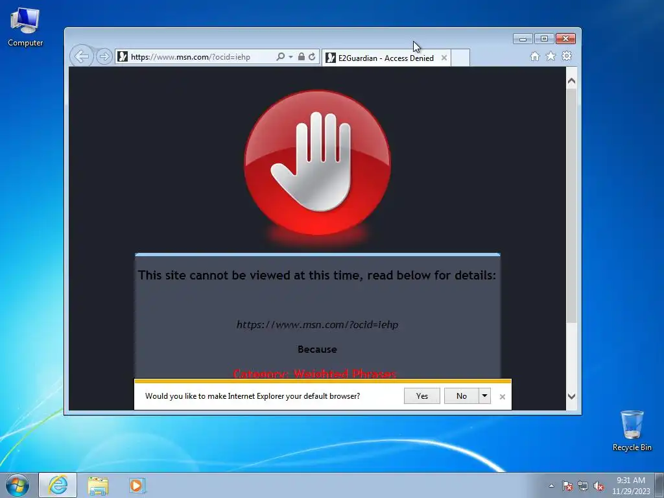664x498 pixels.
Task: Go to the Home page icon
Action: pyautogui.click(x=535, y=56)
